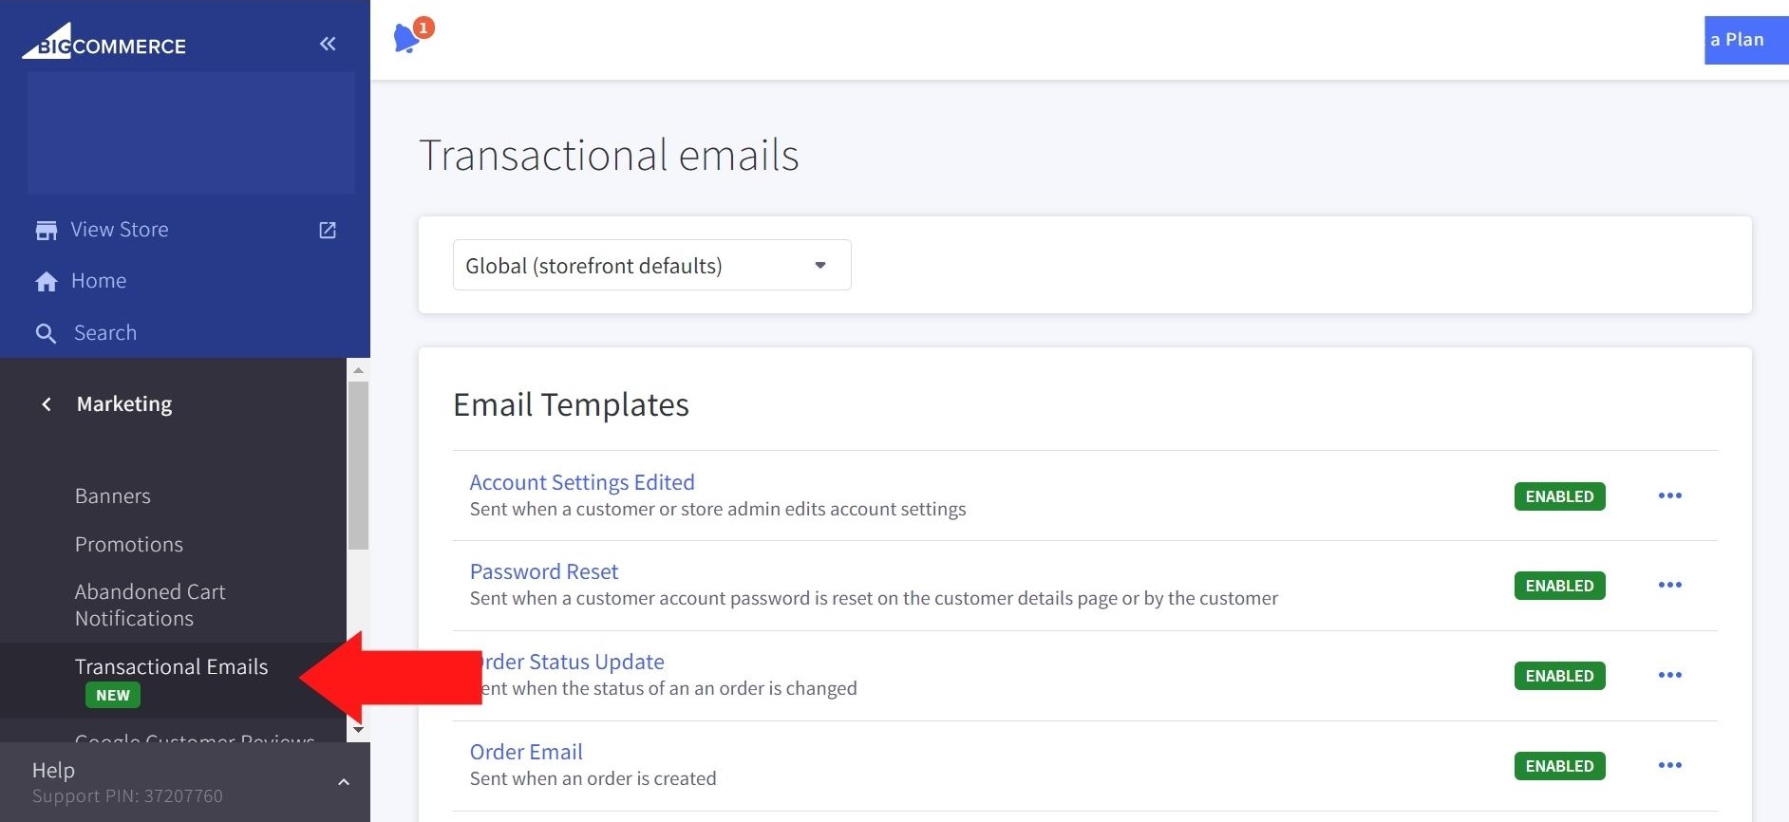Click the Home house icon
This screenshot has height=822, width=1789.
(46, 282)
